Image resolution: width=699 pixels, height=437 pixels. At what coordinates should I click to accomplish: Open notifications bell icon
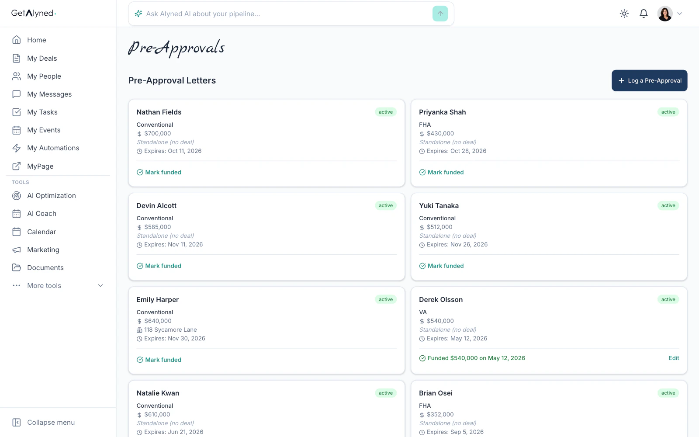pyautogui.click(x=644, y=14)
